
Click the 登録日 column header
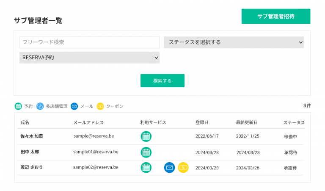coord(202,122)
